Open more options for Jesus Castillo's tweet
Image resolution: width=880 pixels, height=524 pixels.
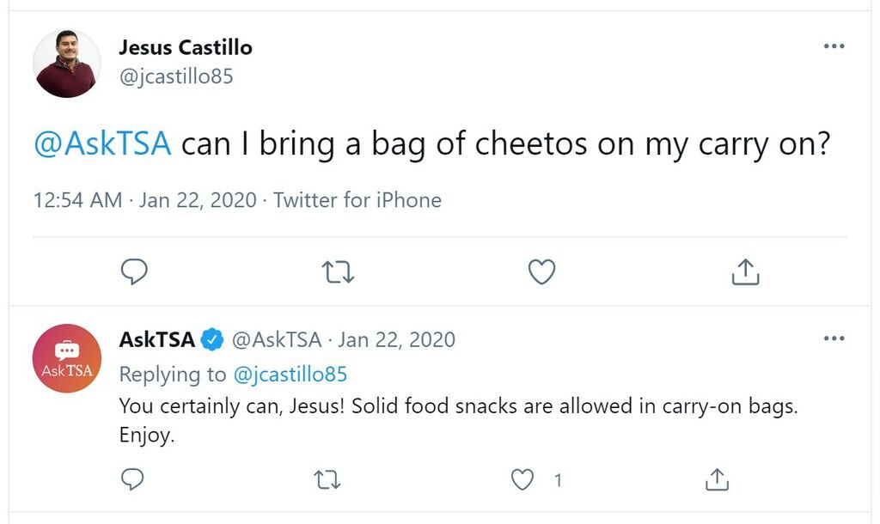point(834,46)
